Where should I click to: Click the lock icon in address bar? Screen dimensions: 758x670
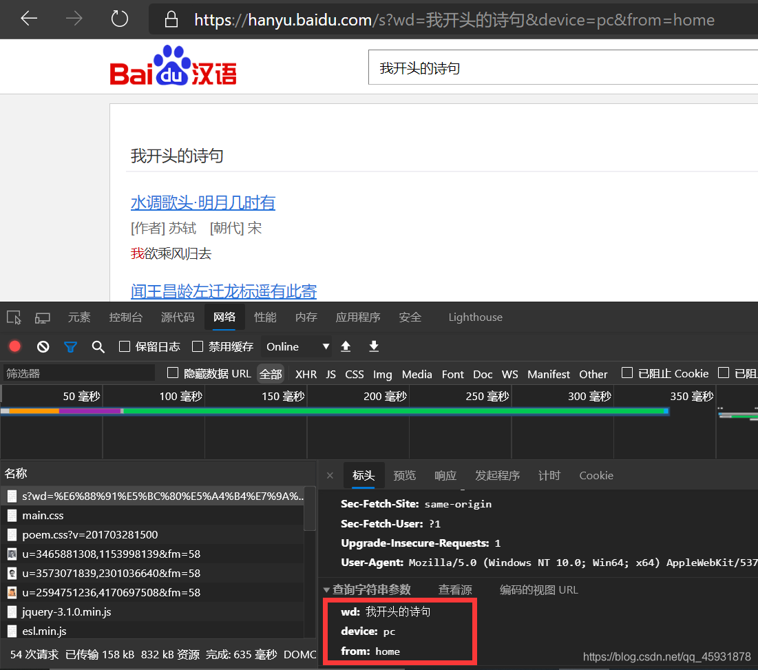171,19
